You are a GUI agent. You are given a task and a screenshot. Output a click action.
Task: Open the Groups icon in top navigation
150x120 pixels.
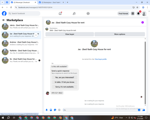[88, 13]
